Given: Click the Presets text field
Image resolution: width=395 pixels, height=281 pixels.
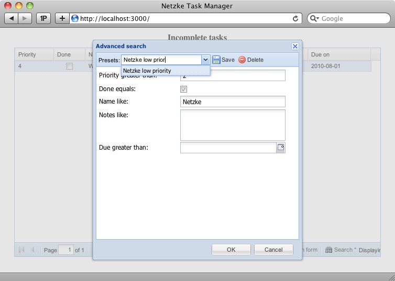Looking at the screenshot, I should 161,60.
